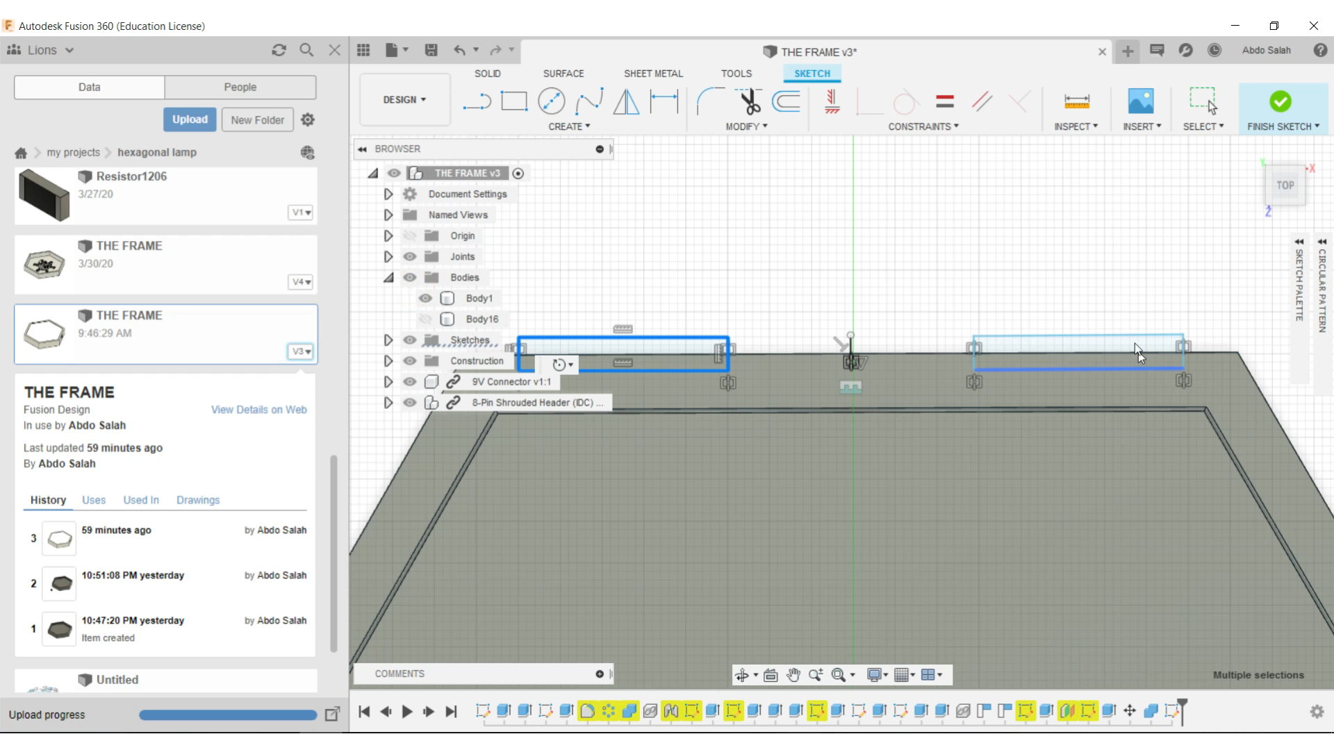Image resolution: width=1334 pixels, height=750 pixels.
Task: Select the Offset tool
Action: [787, 101]
